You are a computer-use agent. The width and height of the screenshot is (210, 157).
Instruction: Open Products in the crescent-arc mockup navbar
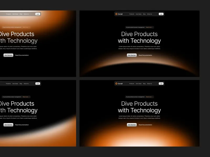pos(132,14)
